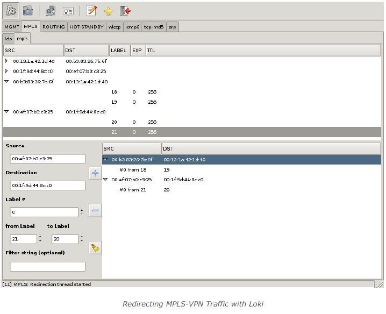The image size is (386, 314).
Task: Collapse row 00:ef:07:b0:c3:25 in top list
Action: tap(6, 111)
